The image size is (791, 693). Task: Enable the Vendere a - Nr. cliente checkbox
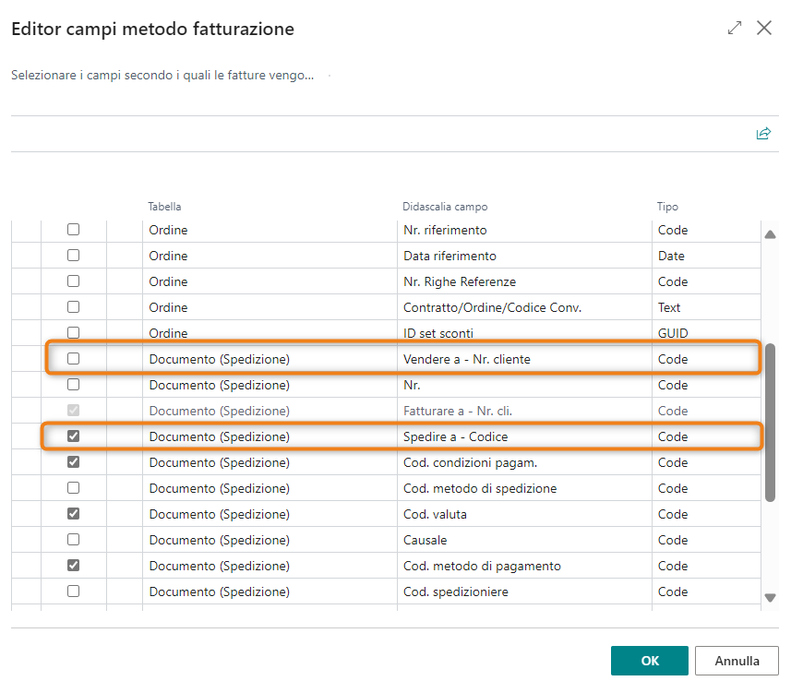click(74, 359)
